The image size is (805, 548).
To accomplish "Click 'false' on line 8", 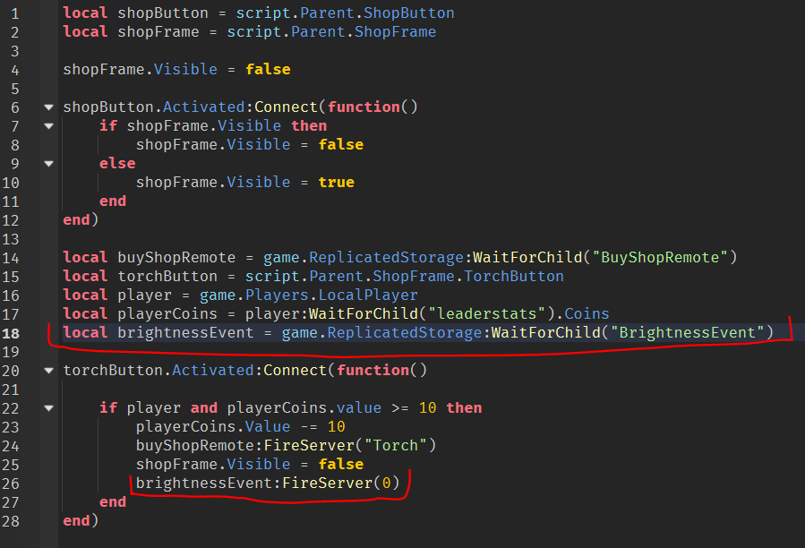I will (341, 145).
